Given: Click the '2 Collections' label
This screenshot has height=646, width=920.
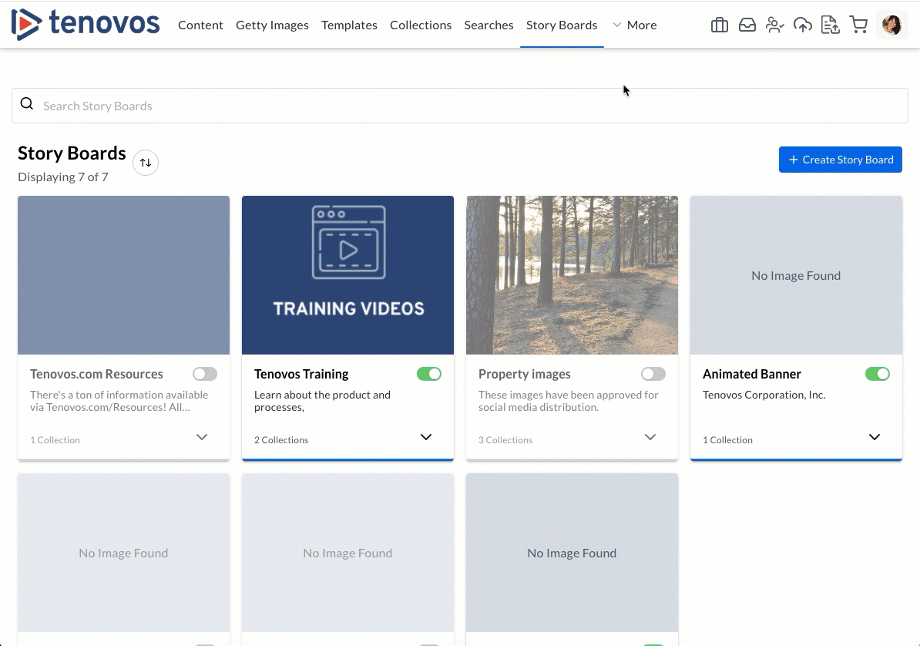Looking at the screenshot, I should coord(281,440).
